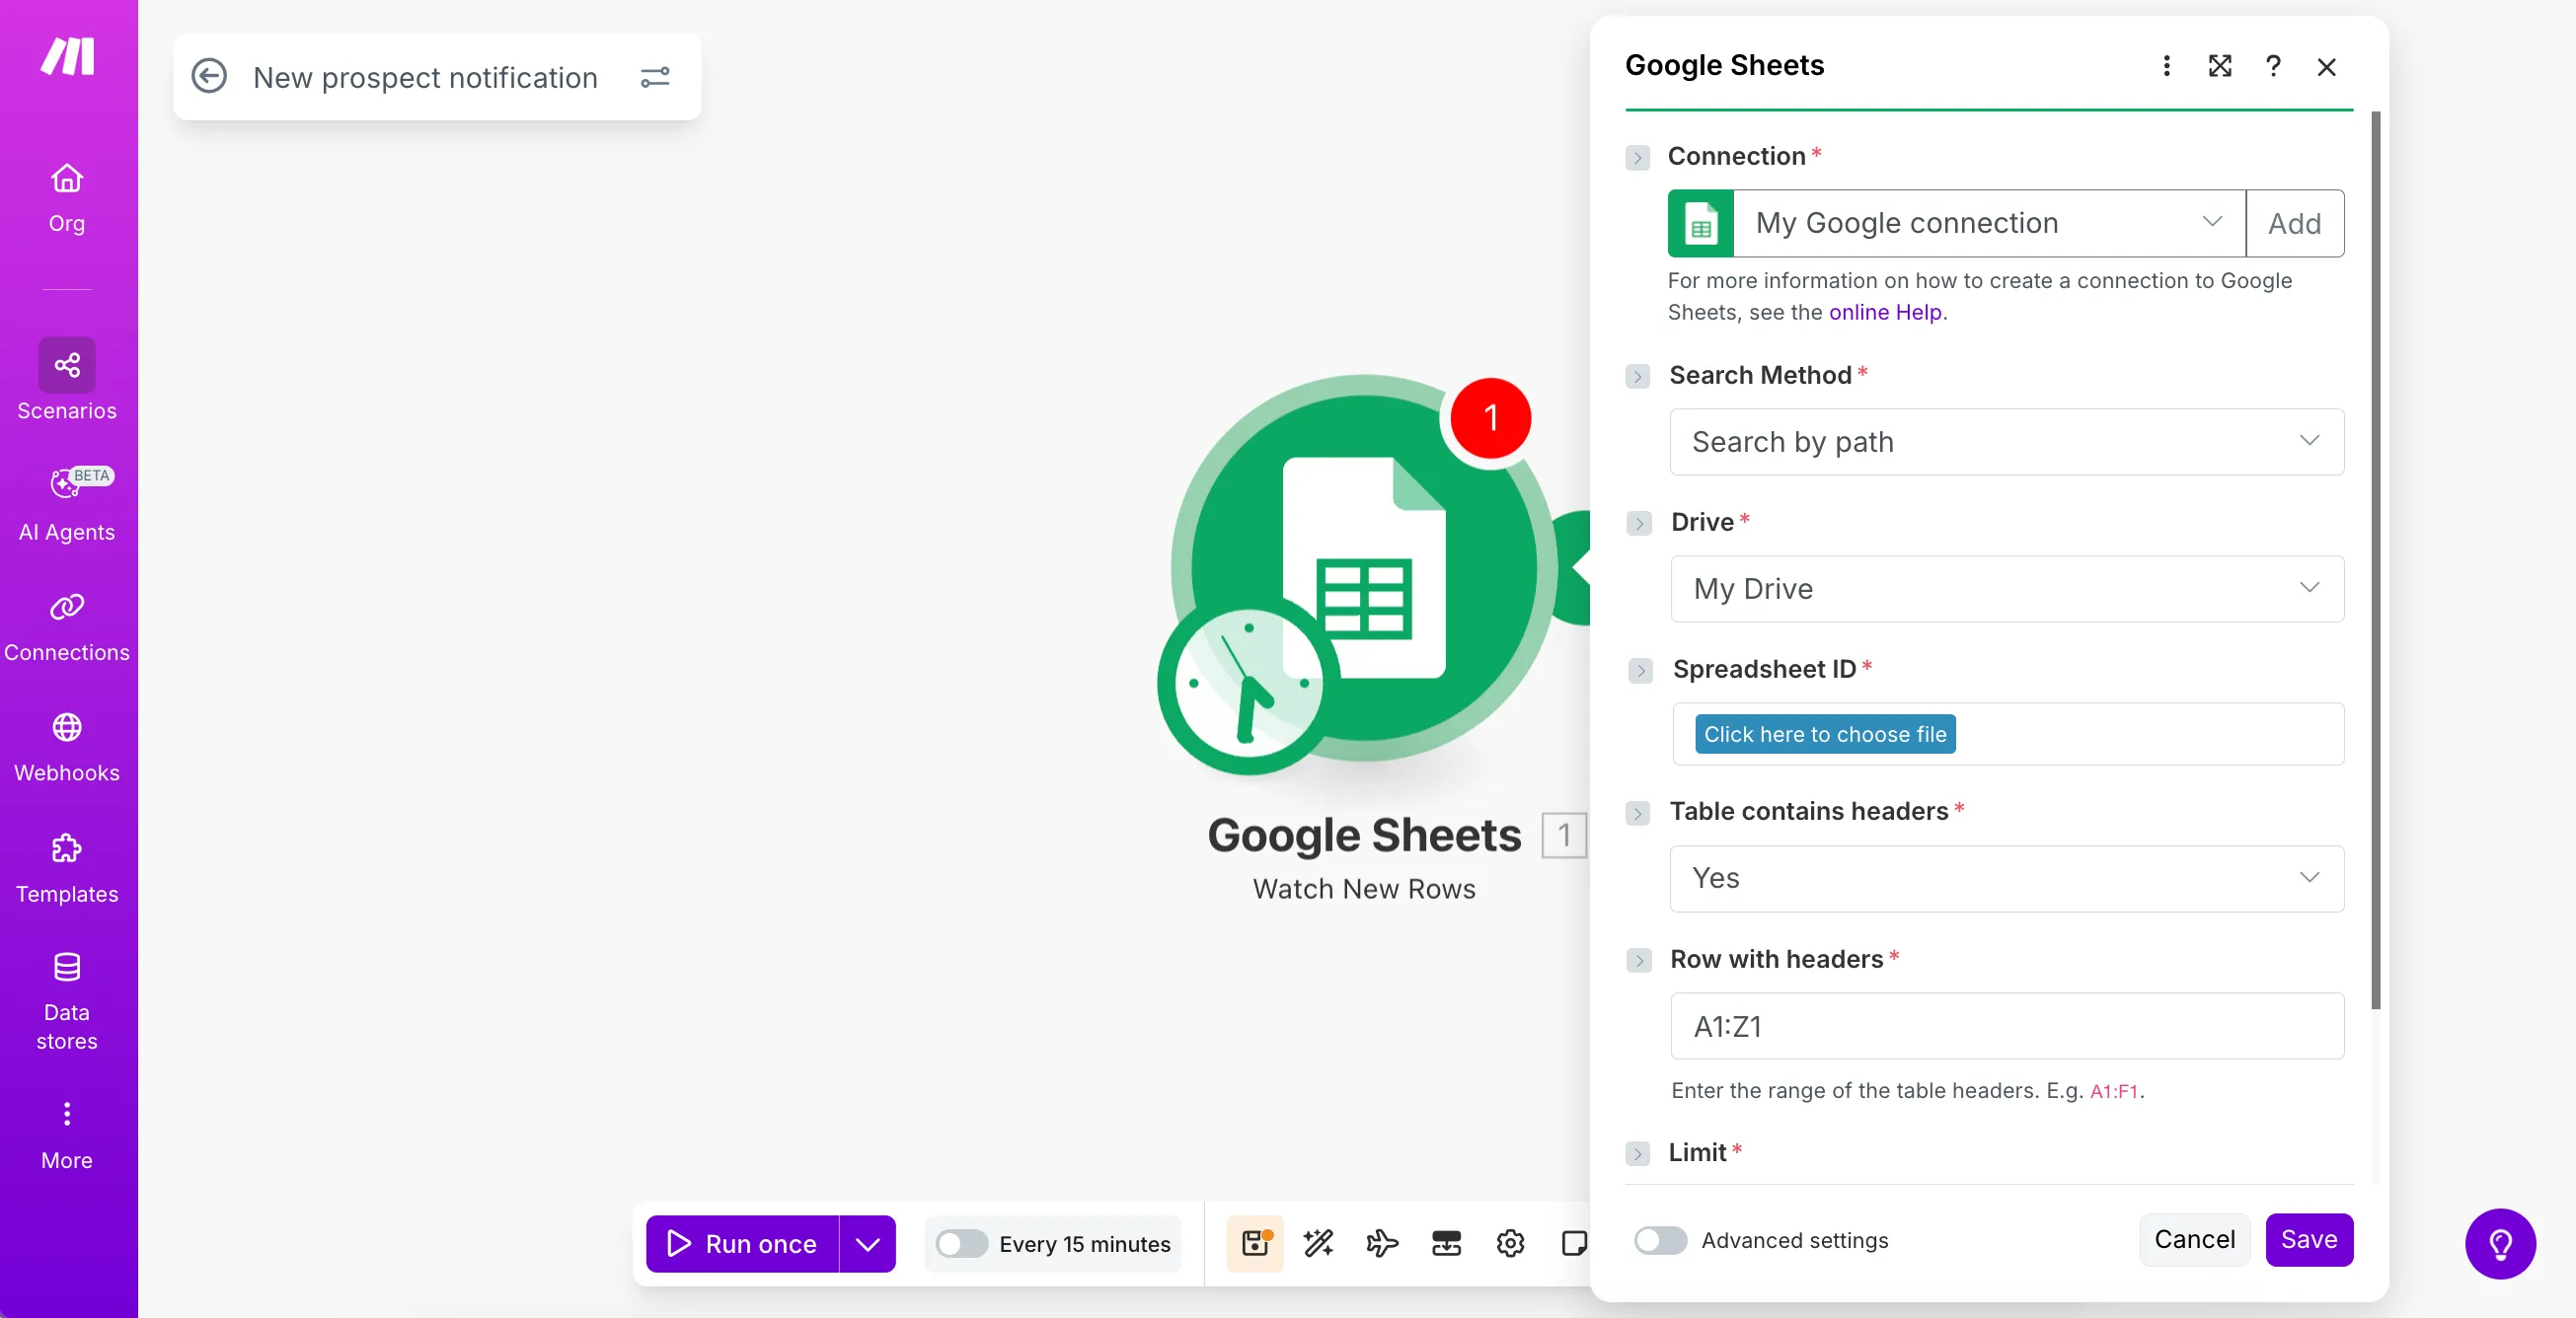This screenshot has height=1318, width=2576.
Task: Click the Make logo in sidebar
Action: tap(67, 56)
